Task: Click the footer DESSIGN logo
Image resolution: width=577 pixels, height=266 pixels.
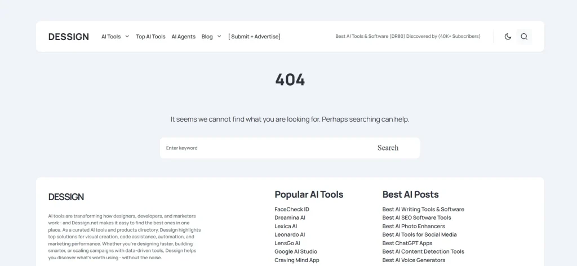Action: tap(66, 197)
